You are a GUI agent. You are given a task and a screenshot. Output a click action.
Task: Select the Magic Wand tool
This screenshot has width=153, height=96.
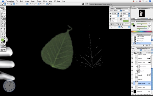pyautogui.click(x=5, y=14)
